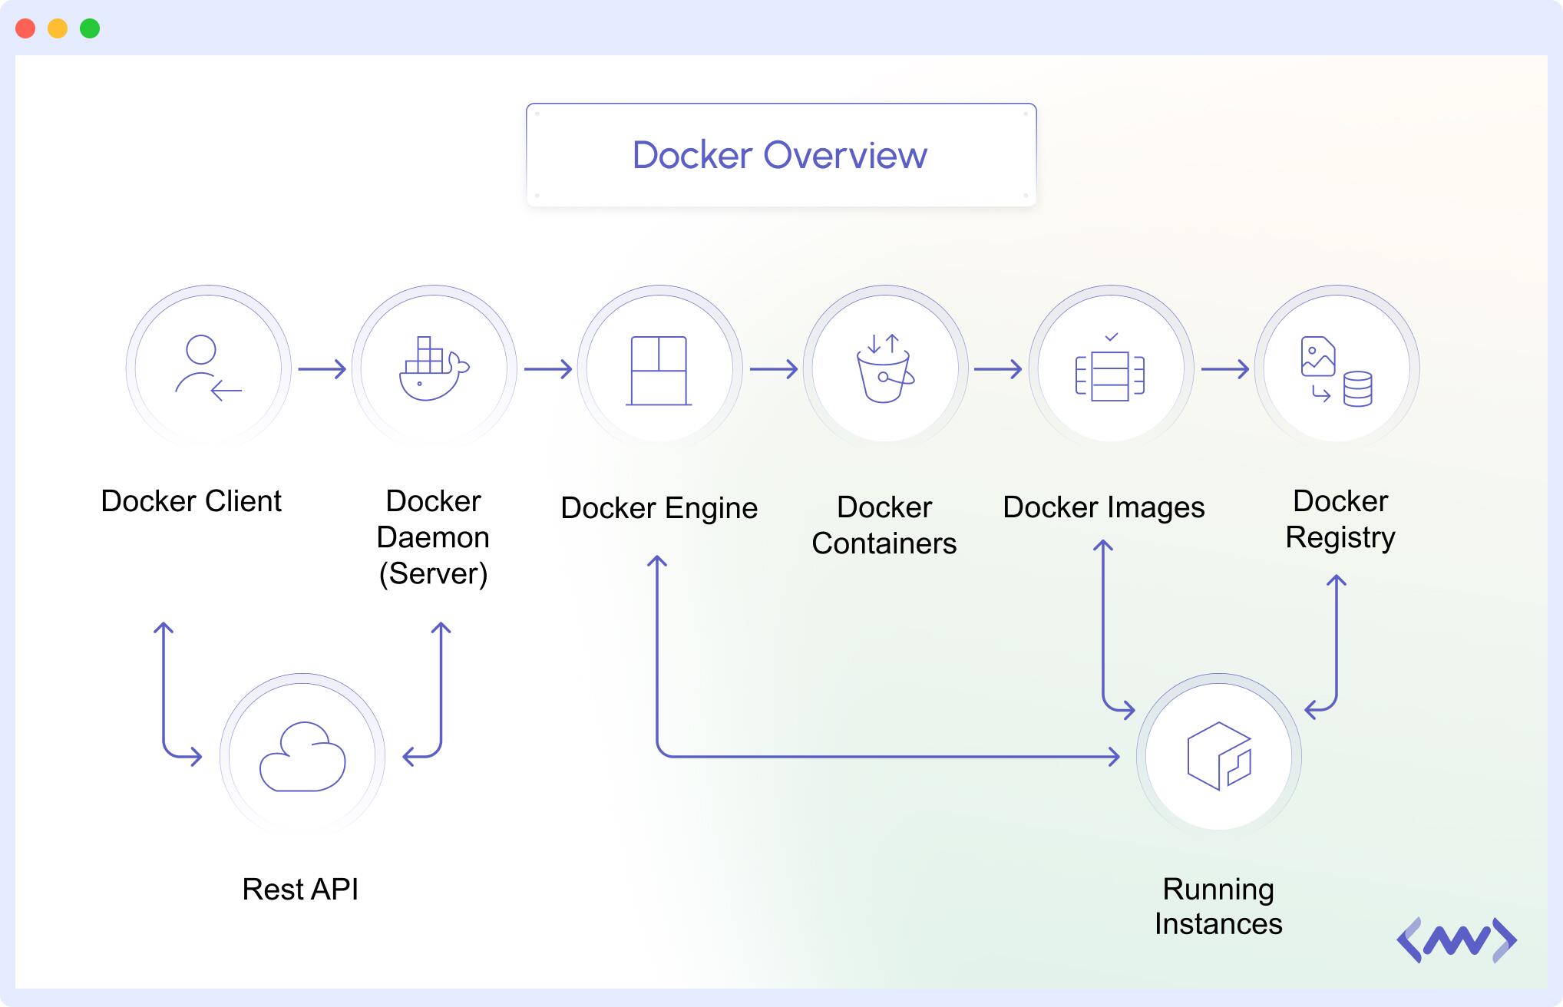The image size is (1563, 1007).
Task: Click the arrow from Engine to Running Instances
Action: (883, 756)
